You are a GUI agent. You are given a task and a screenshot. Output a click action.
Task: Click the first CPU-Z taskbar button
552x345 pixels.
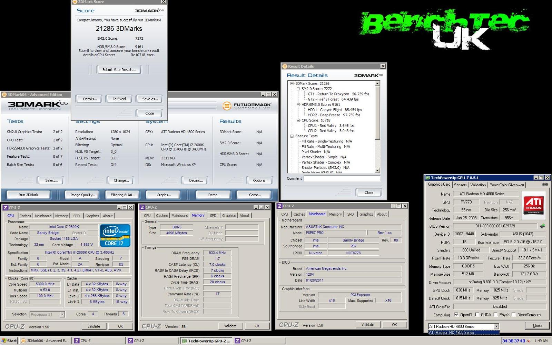99,341
